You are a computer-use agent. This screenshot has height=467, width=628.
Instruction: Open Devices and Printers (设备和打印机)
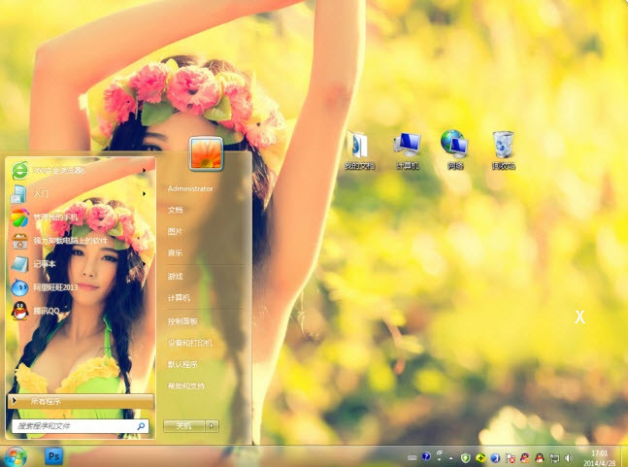[189, 343]
